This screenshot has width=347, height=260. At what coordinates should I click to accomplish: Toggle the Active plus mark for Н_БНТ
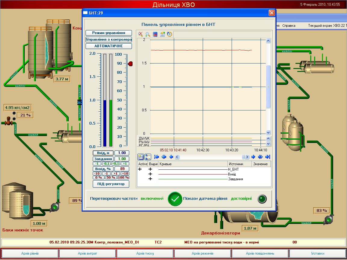[x=140, y=169]
